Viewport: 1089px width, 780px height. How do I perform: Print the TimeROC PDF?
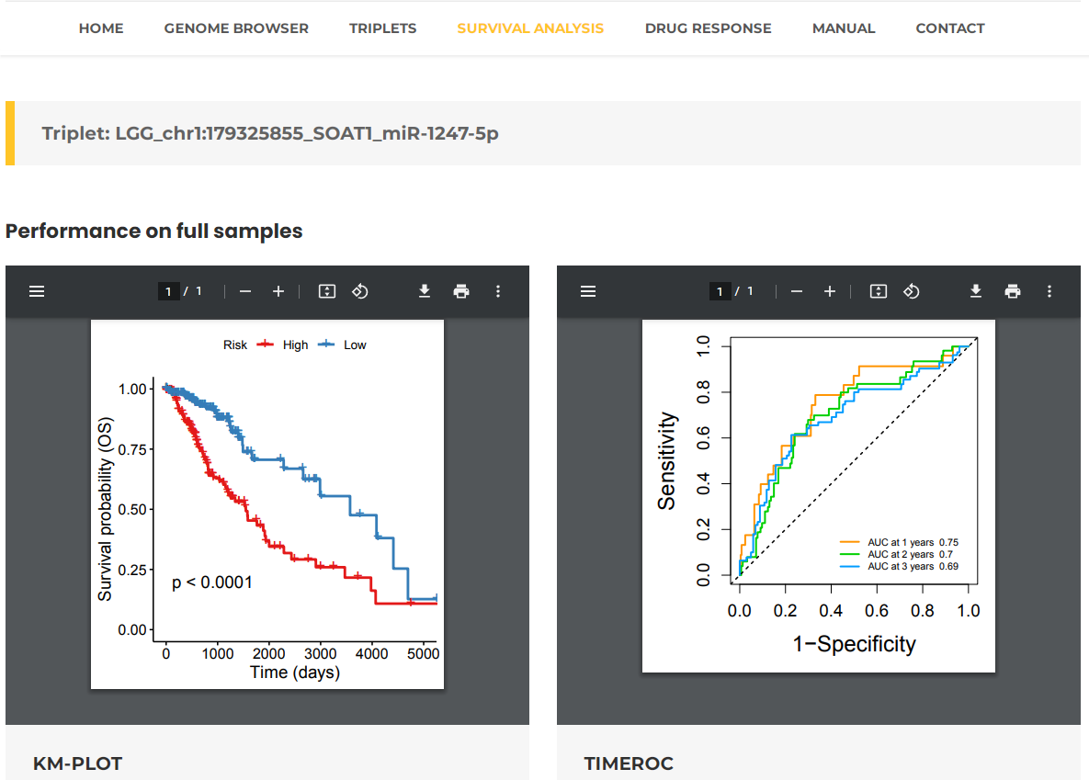click(1013, 292)
